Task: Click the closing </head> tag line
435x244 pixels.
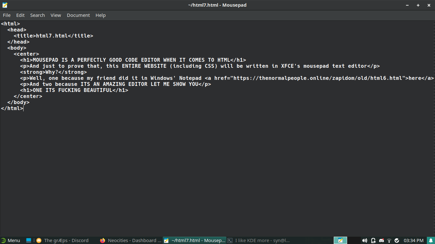Action: coord(18,42)
